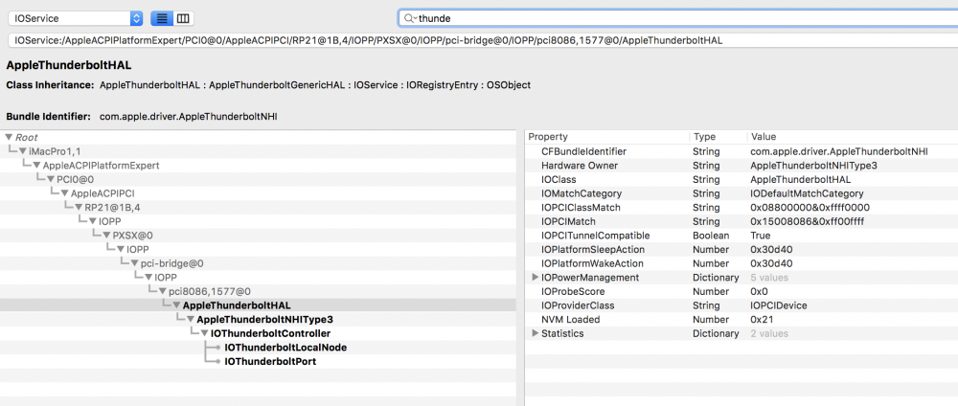Expand Statistics dictionary row
The height and width of the screenshot is (406, 958).
536,333
